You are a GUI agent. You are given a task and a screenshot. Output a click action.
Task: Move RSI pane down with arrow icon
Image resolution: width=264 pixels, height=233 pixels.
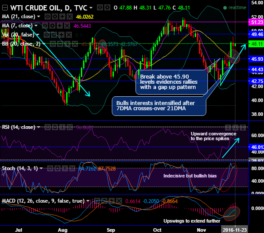(235, 128)
